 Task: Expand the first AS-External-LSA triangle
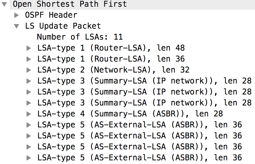tap(29, 125)
